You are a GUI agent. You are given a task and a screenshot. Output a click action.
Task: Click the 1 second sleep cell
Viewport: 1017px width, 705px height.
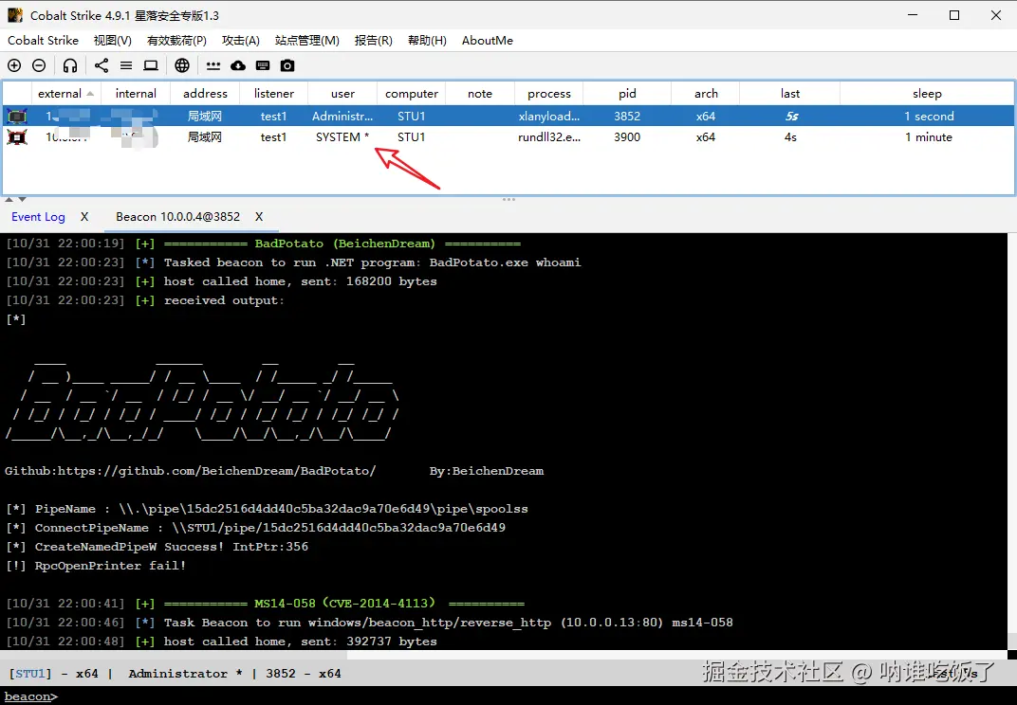tap(928, 117)
